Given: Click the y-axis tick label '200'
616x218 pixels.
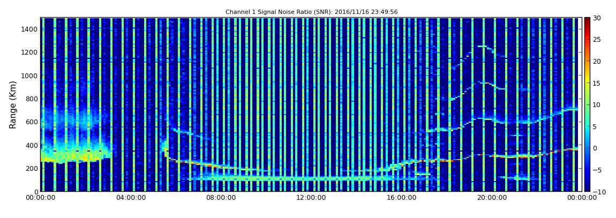Looking at the screenshot, I should pos(32,168).
